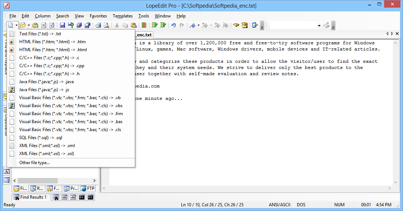Click the Print icon
The width and height of the screenshot is (403, 211).
(98, 25)
